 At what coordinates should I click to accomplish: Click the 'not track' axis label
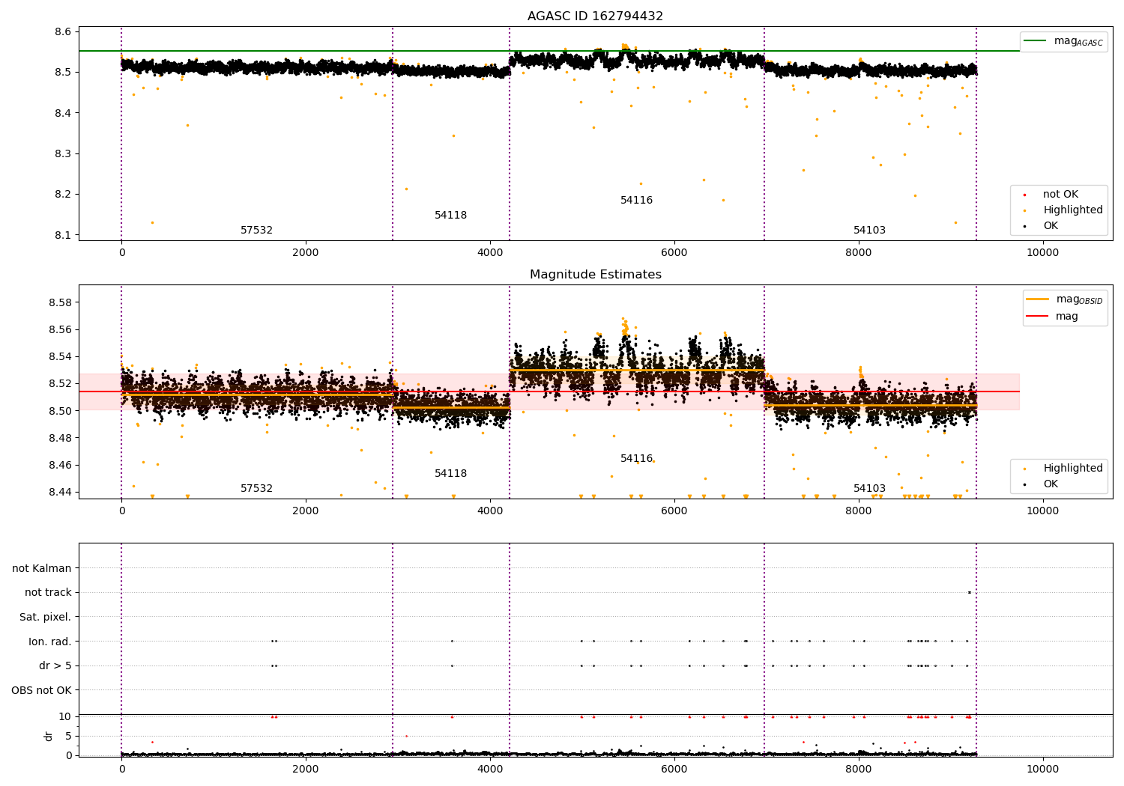point(48,593)
